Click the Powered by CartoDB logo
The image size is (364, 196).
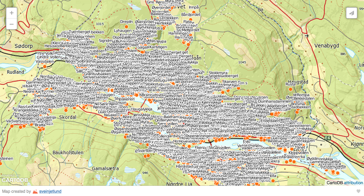[x=15, y=179]
